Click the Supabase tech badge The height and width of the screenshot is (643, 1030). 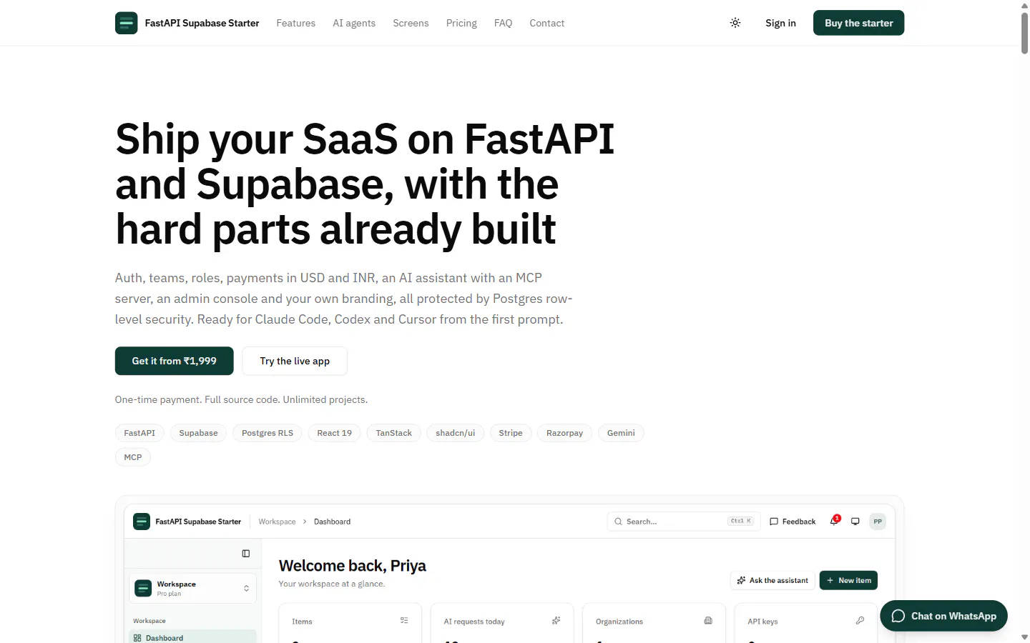coord(198,433)
